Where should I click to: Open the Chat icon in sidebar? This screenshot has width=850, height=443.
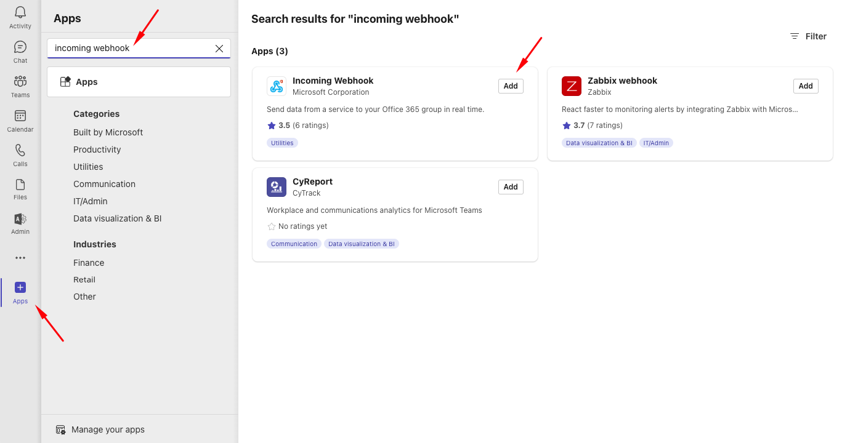pos(20,47)
